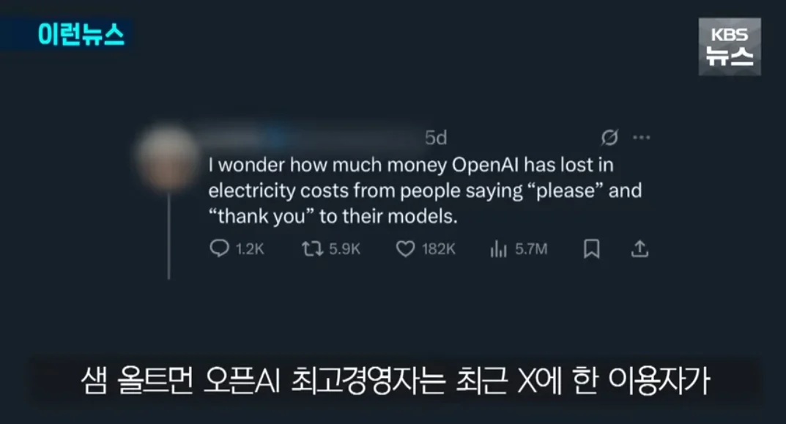Select the 이런뉴스 label in the corner
This screenshot has width=786, height=424.
(x=81, y=34)
